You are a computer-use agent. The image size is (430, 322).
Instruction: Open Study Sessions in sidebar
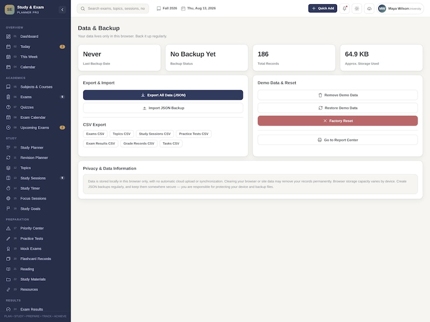click(x=35, y=178)
